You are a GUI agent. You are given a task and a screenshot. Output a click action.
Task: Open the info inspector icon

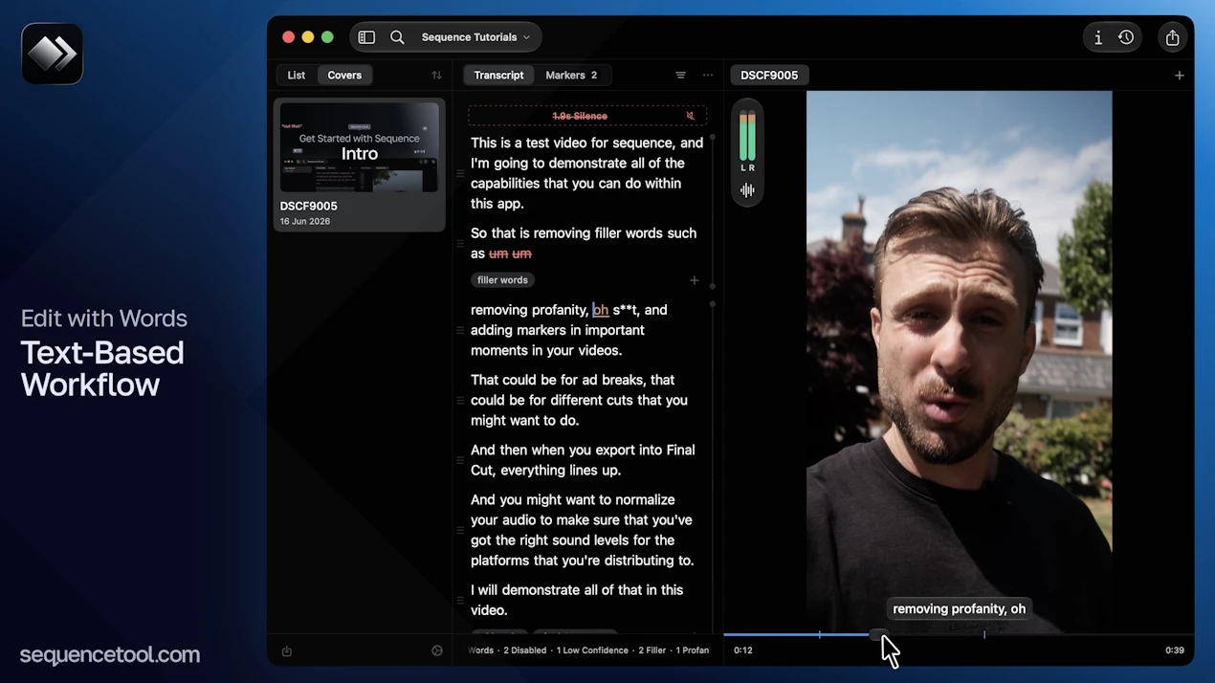(1098, 37)
